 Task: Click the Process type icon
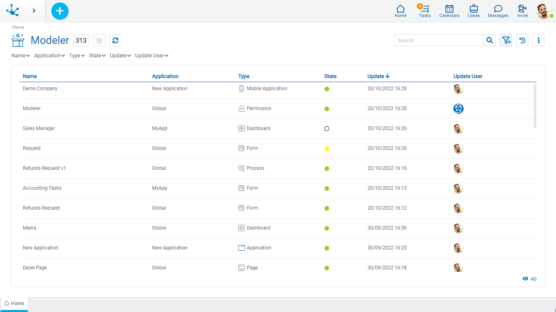pos(241,168)
